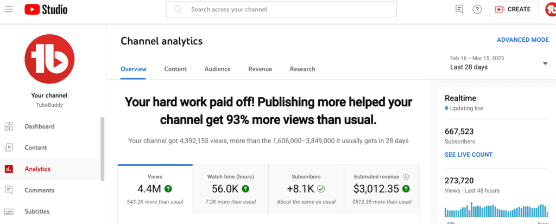This screenshot has height=224, width=556.
Task: Switch to the Audience tab
Action: tap(217, 69)
